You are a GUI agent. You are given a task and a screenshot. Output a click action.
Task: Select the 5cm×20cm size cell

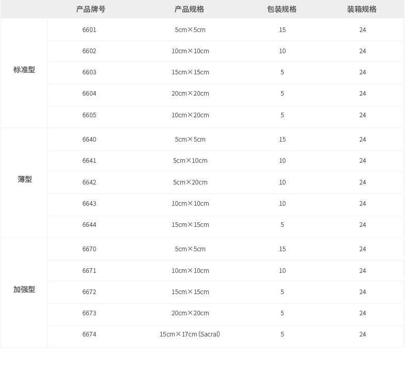pos(190,182)
